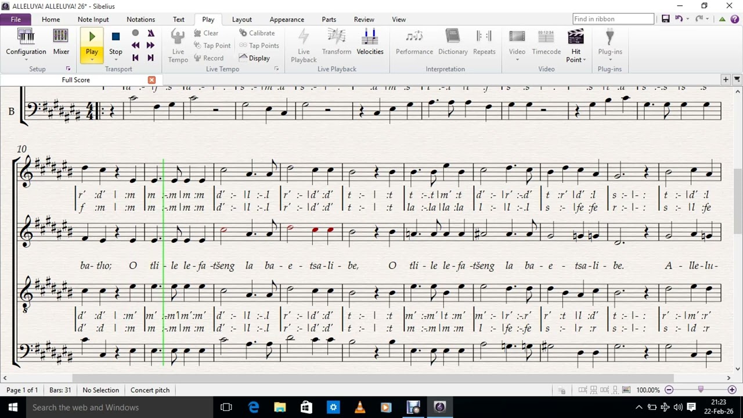Switch to the Layout tab
The image size is (743, 418).
tap(241, 19)
